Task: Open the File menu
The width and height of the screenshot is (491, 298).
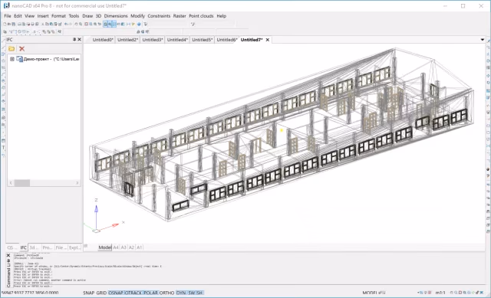Action: click(8, 16)
